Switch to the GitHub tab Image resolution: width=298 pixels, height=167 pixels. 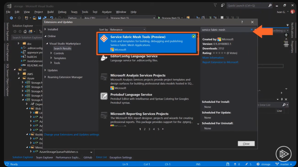coord(88,157)
